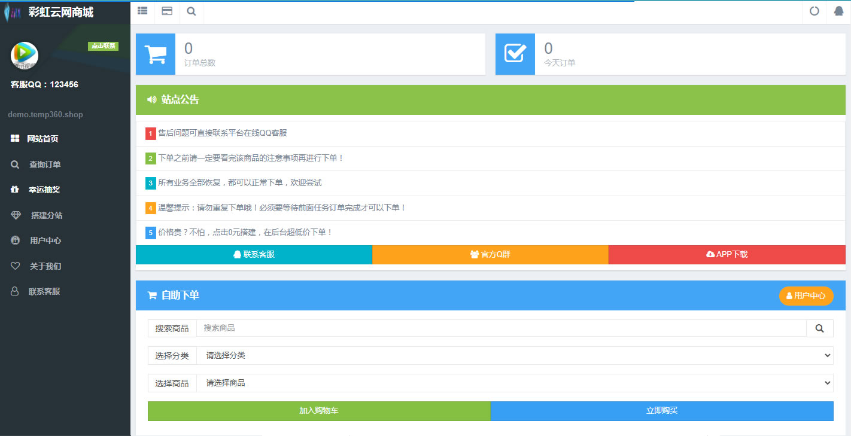Go to 幸运抽奖 in the sidebar
851x436 pixels.
[44, 190]
